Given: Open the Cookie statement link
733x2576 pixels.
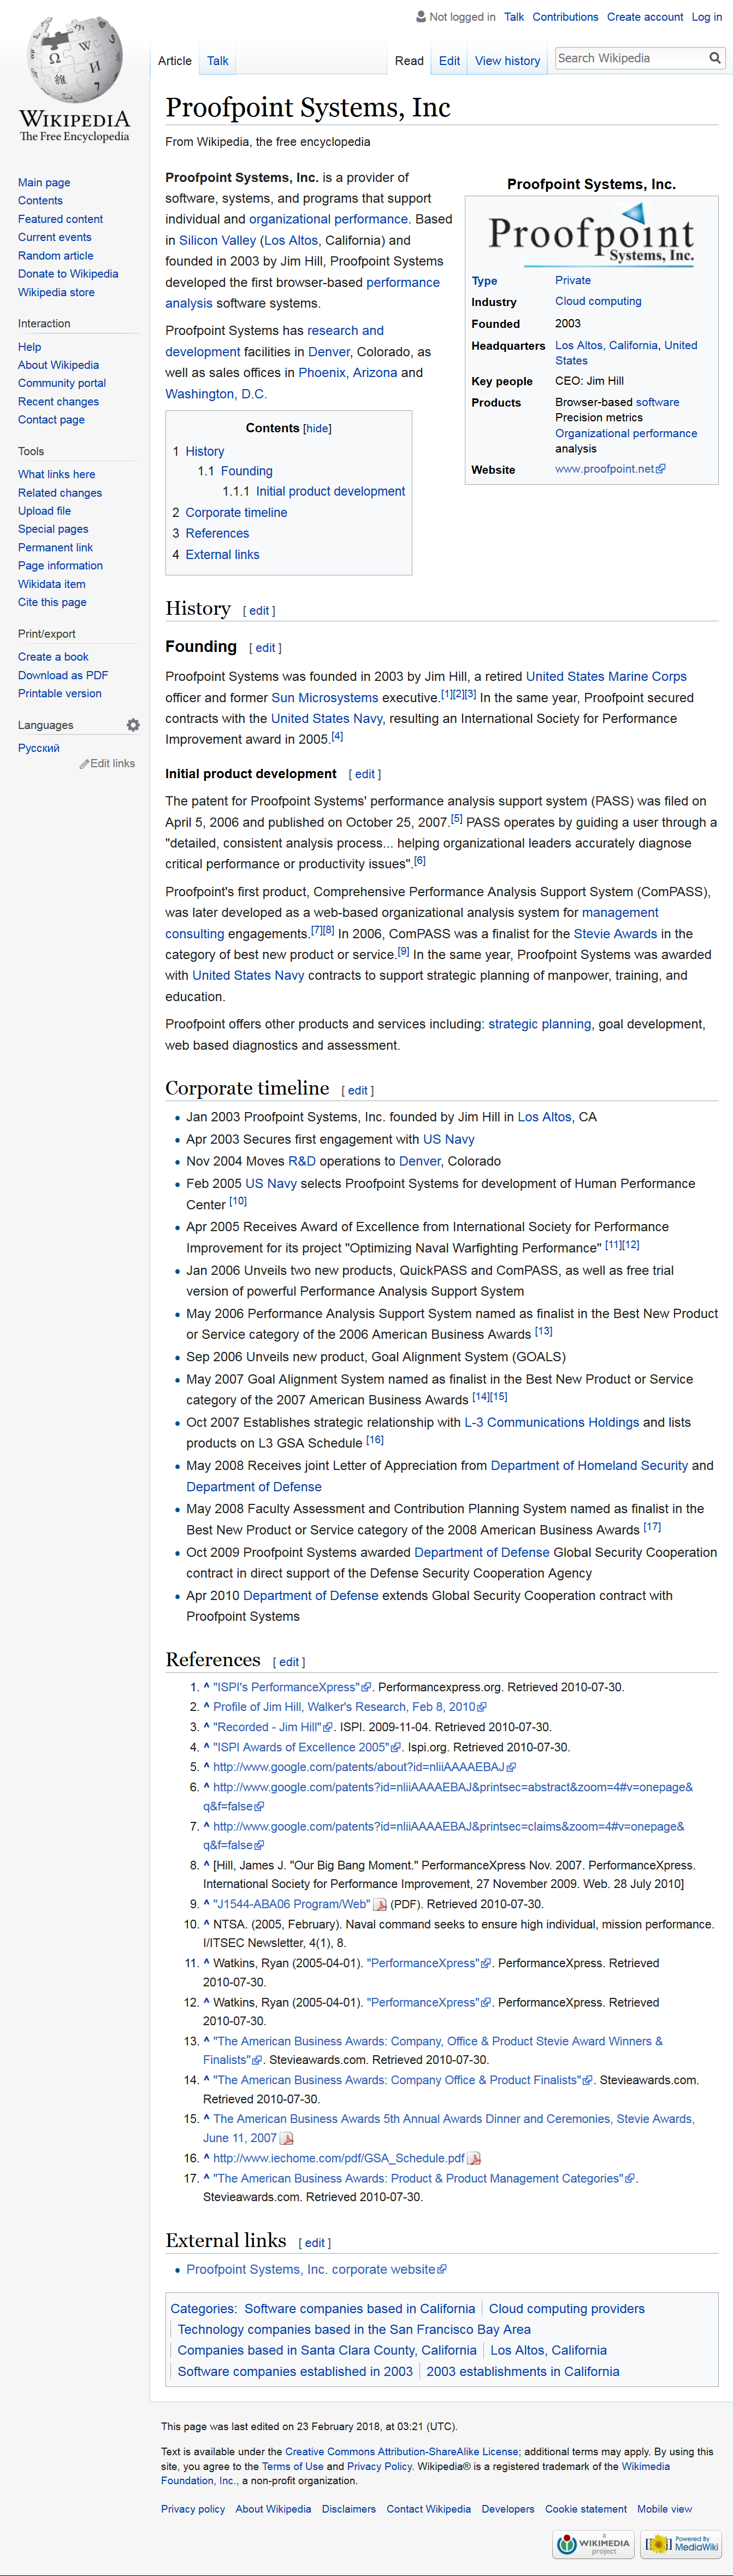Looking at the screenshot, I should (x=586, y=2509).
